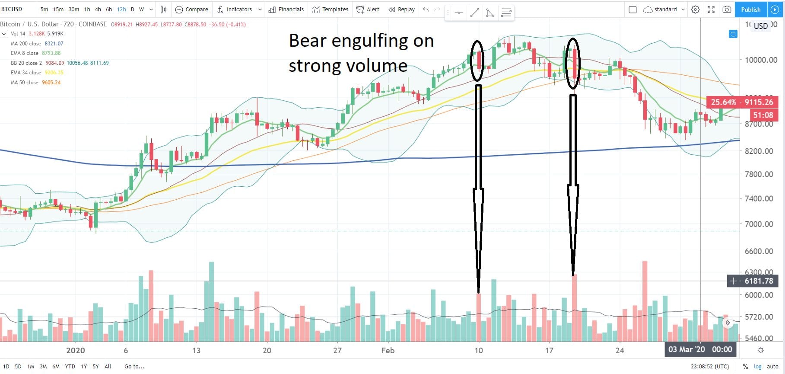Toggle percent scale mode
The height and width of the screenshot is (374, 785).
[745, 366]
